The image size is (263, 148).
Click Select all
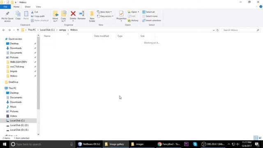tap(148, 12)
